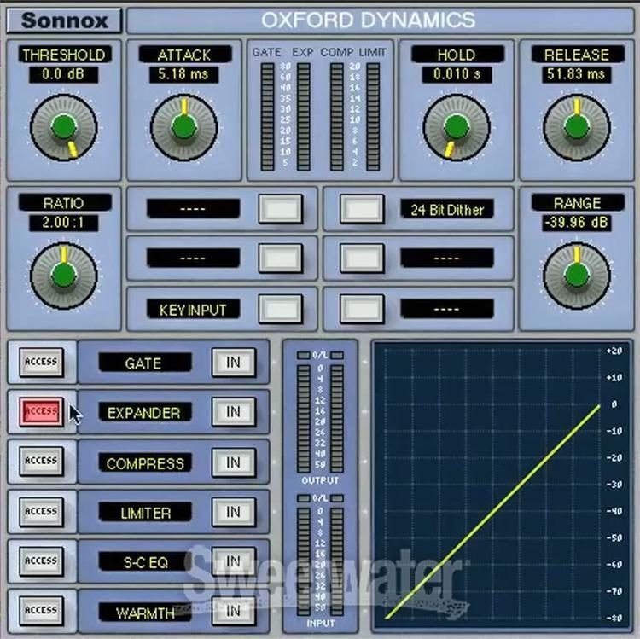Viewport: 640px width, 639px height.
Task: Click the output right O/L indicator
Action: [337, 356]
